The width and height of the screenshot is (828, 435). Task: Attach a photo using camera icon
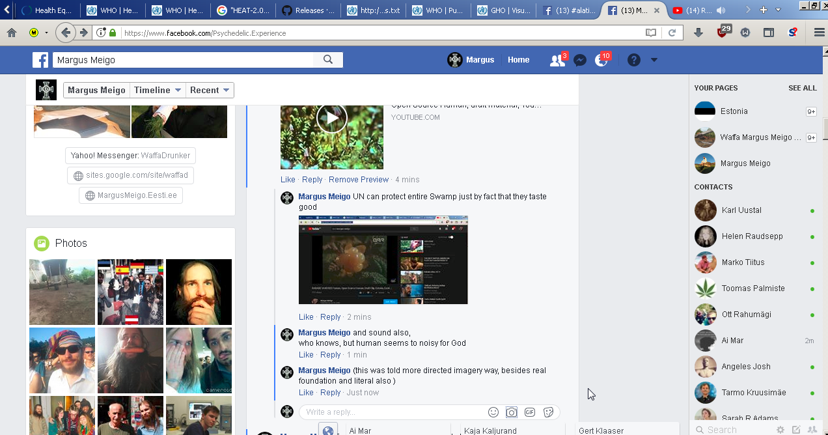pyautogui.click(x=512, y=412)
